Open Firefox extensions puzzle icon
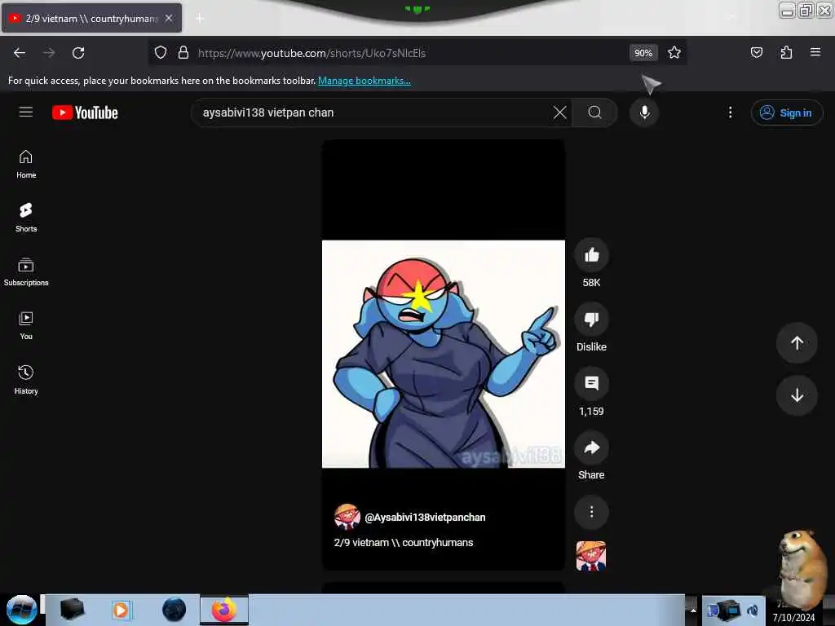 (786, 53)
